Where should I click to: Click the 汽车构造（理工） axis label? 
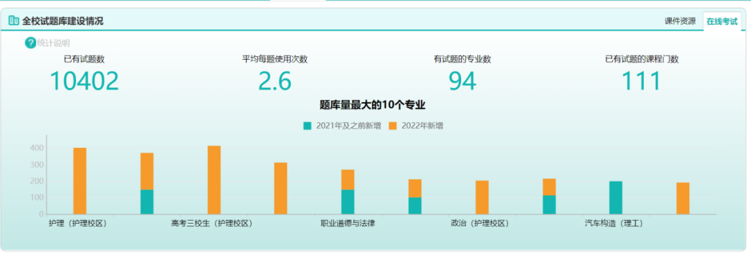[613, 223]
